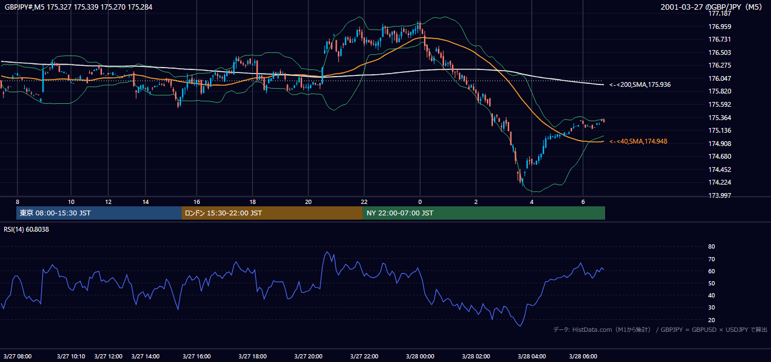Viewport: 771px width, 362px height.
Task: Click the 3/27 22:00 time label
Action: 364,356
